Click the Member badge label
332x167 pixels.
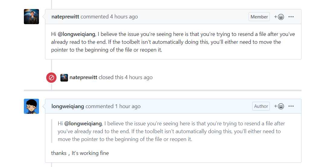pyautogui.click(x=259, y=17)
